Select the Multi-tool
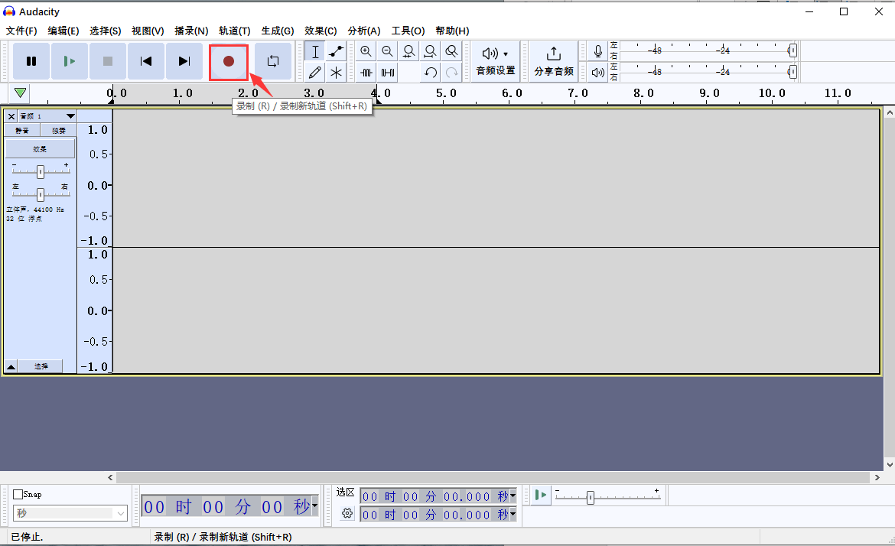895x546 pixels. tap(336, 72)
